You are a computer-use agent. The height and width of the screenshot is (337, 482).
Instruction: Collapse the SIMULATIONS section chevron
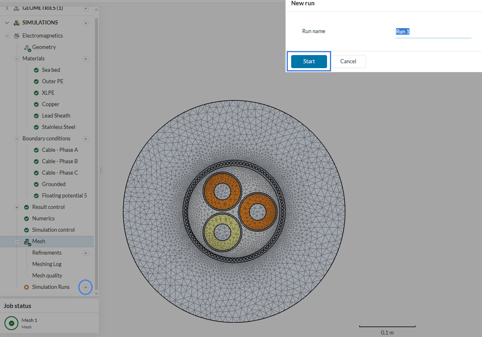pos(7,23)
